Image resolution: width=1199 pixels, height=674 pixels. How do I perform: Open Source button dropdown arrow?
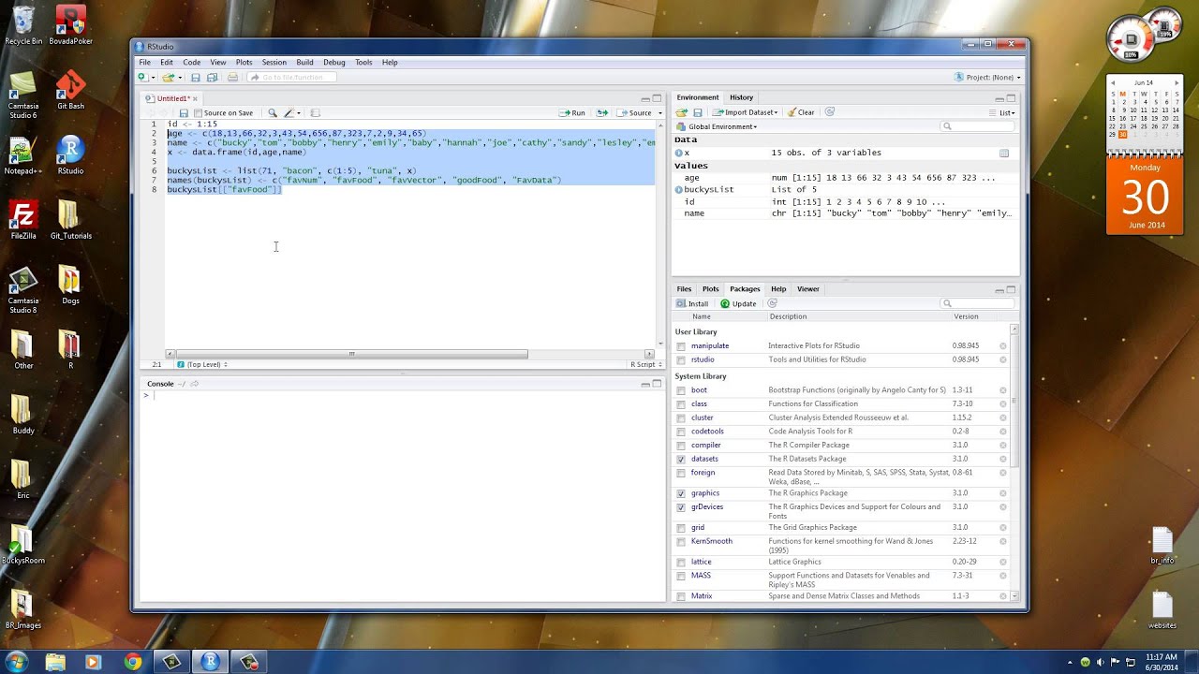pyautogui.click(x=659, y=112)
